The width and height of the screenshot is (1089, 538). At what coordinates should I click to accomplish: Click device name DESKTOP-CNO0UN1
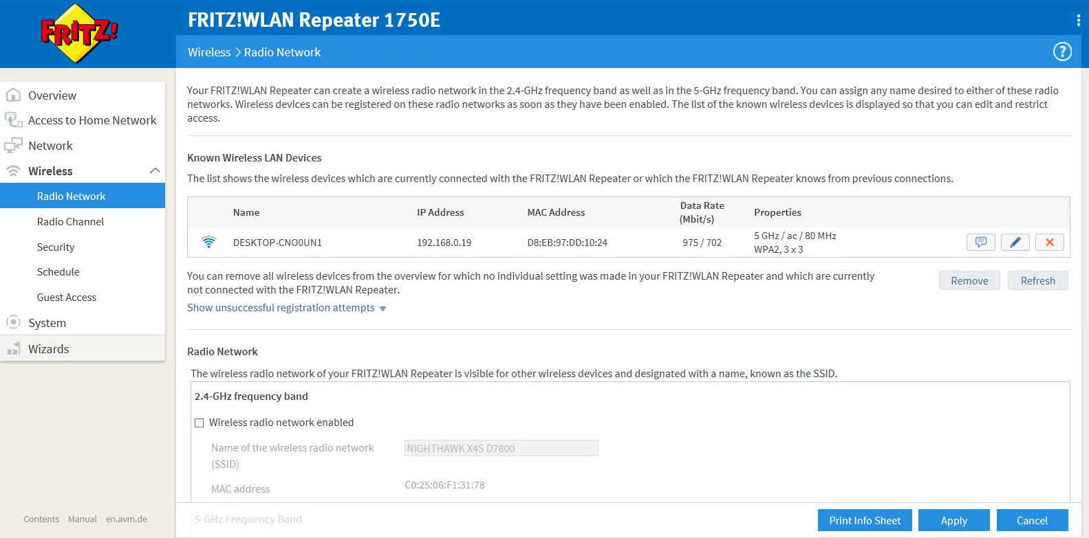(277, 243)
